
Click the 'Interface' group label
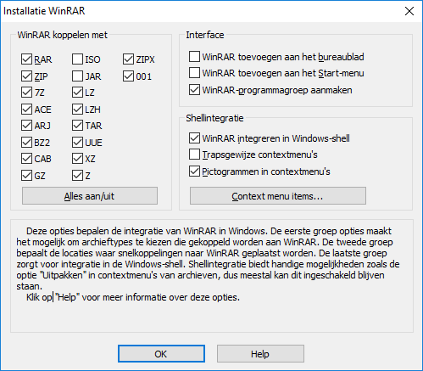pyautogui.click(x=205, y=35)
